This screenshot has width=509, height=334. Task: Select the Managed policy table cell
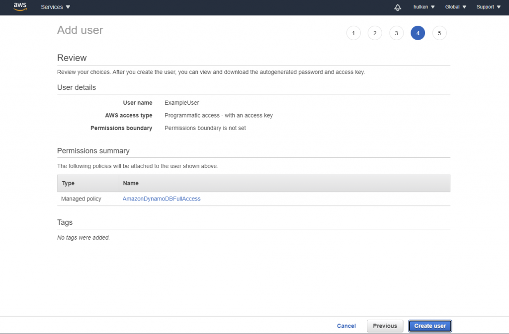coord(81,199)
